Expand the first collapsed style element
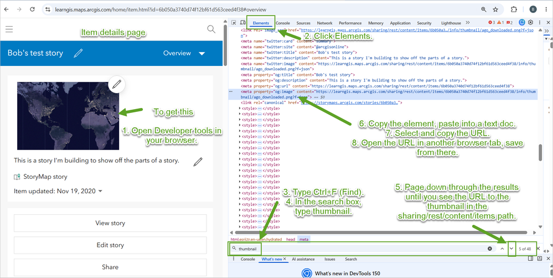Screen dimensions: 553x278 [x=240, y=109]
